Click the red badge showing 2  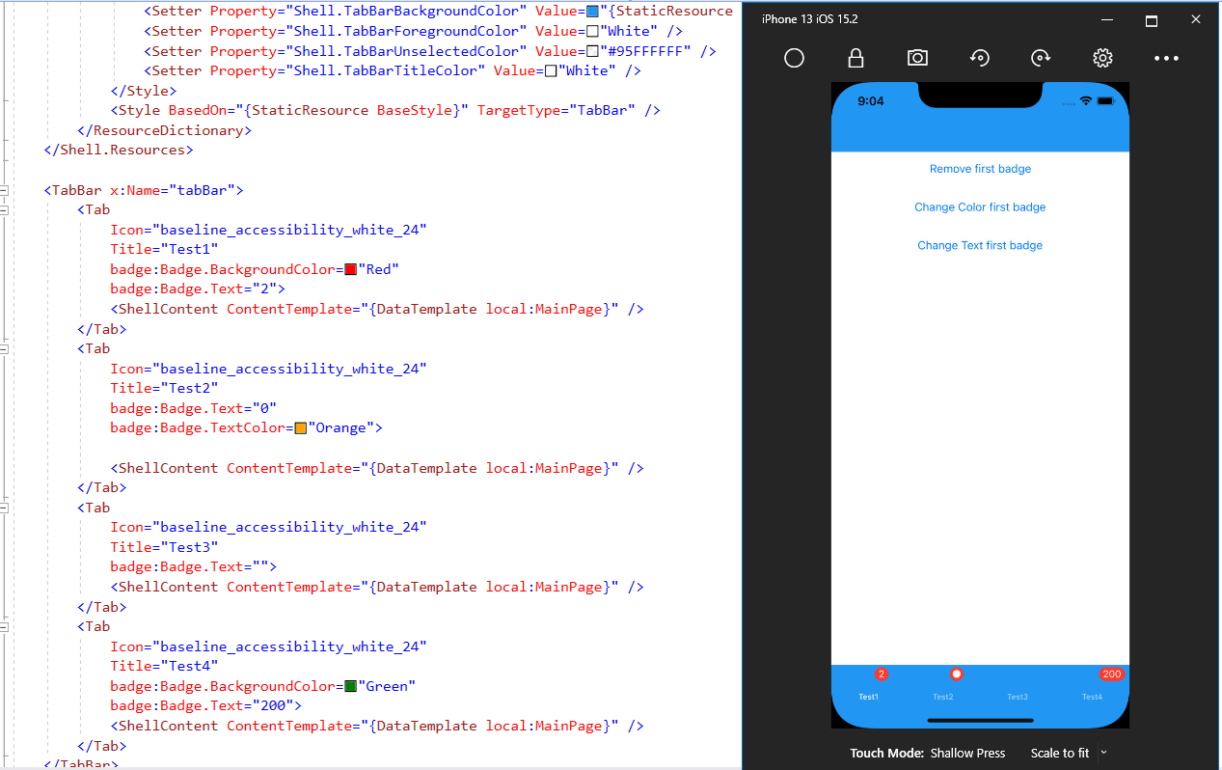[x=881, y=674]
